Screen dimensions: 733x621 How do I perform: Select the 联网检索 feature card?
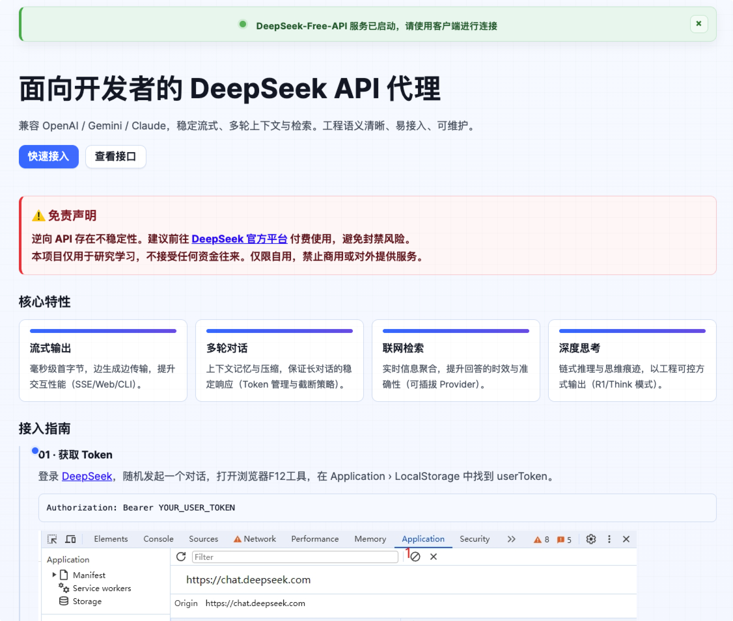456,360
